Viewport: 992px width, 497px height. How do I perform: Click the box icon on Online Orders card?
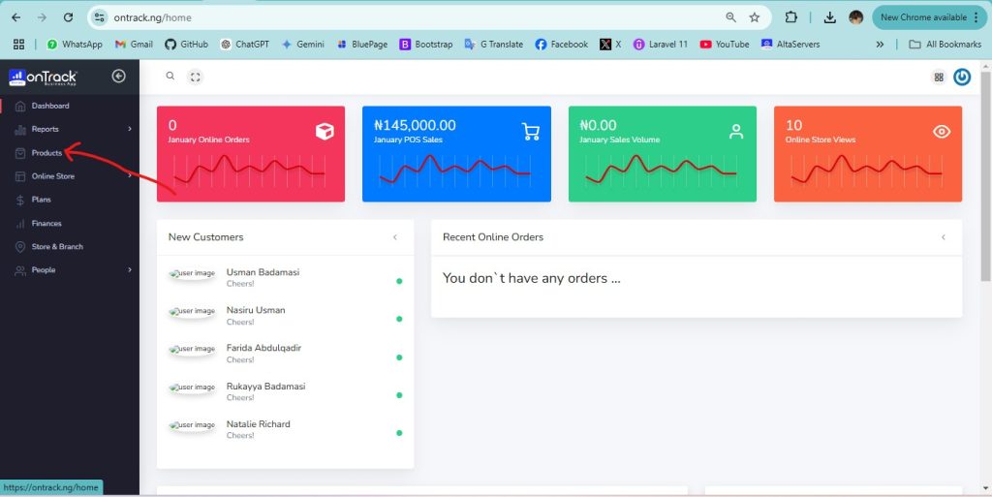[325, 132]
